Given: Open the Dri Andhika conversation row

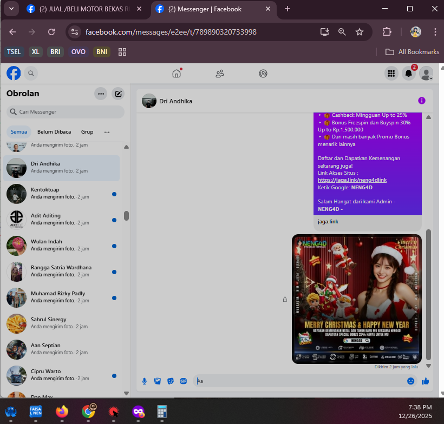Looking at the screenshot, I should coord(61,168).
